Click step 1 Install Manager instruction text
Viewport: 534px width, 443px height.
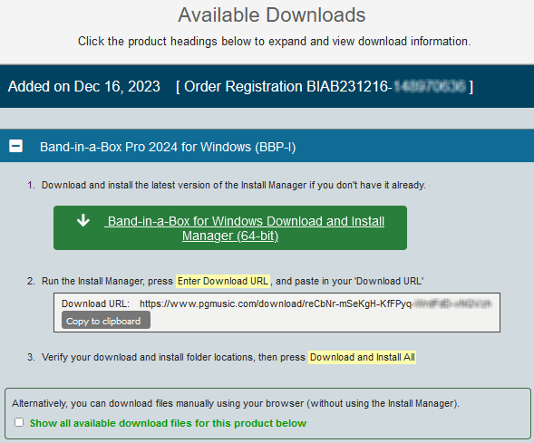(x=234, y=185)
